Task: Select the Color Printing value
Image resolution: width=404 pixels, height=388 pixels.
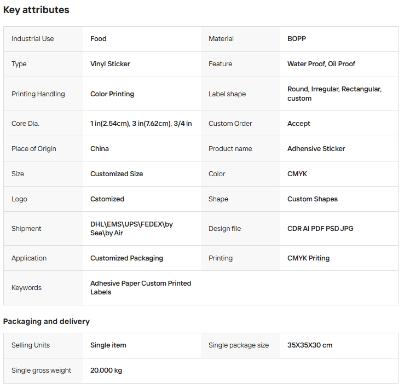Action: [112, 94]
